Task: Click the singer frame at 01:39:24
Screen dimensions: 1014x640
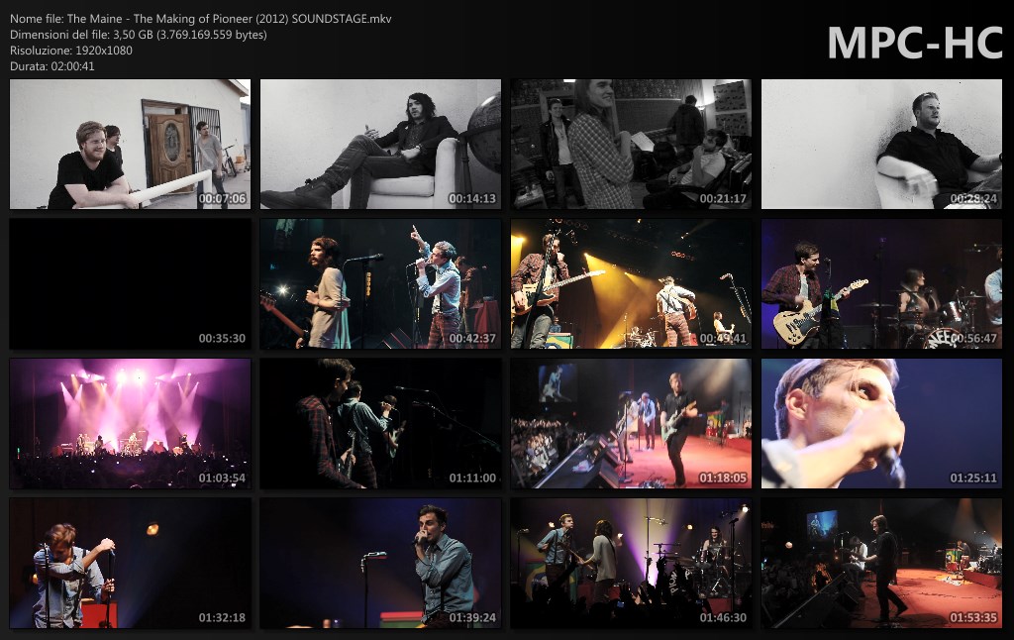Action: click(x=380, y=564)
